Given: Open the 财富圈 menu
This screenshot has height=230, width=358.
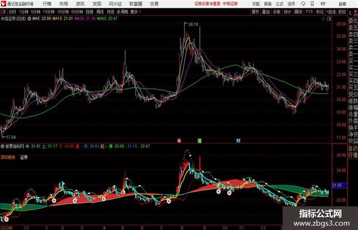Looking at the screenshot, I should pyautogui.click(x=136, y=4).
